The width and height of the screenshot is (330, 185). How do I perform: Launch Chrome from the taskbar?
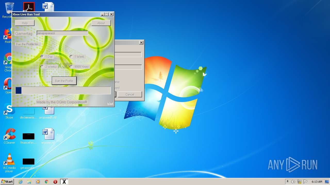[47, 182]
